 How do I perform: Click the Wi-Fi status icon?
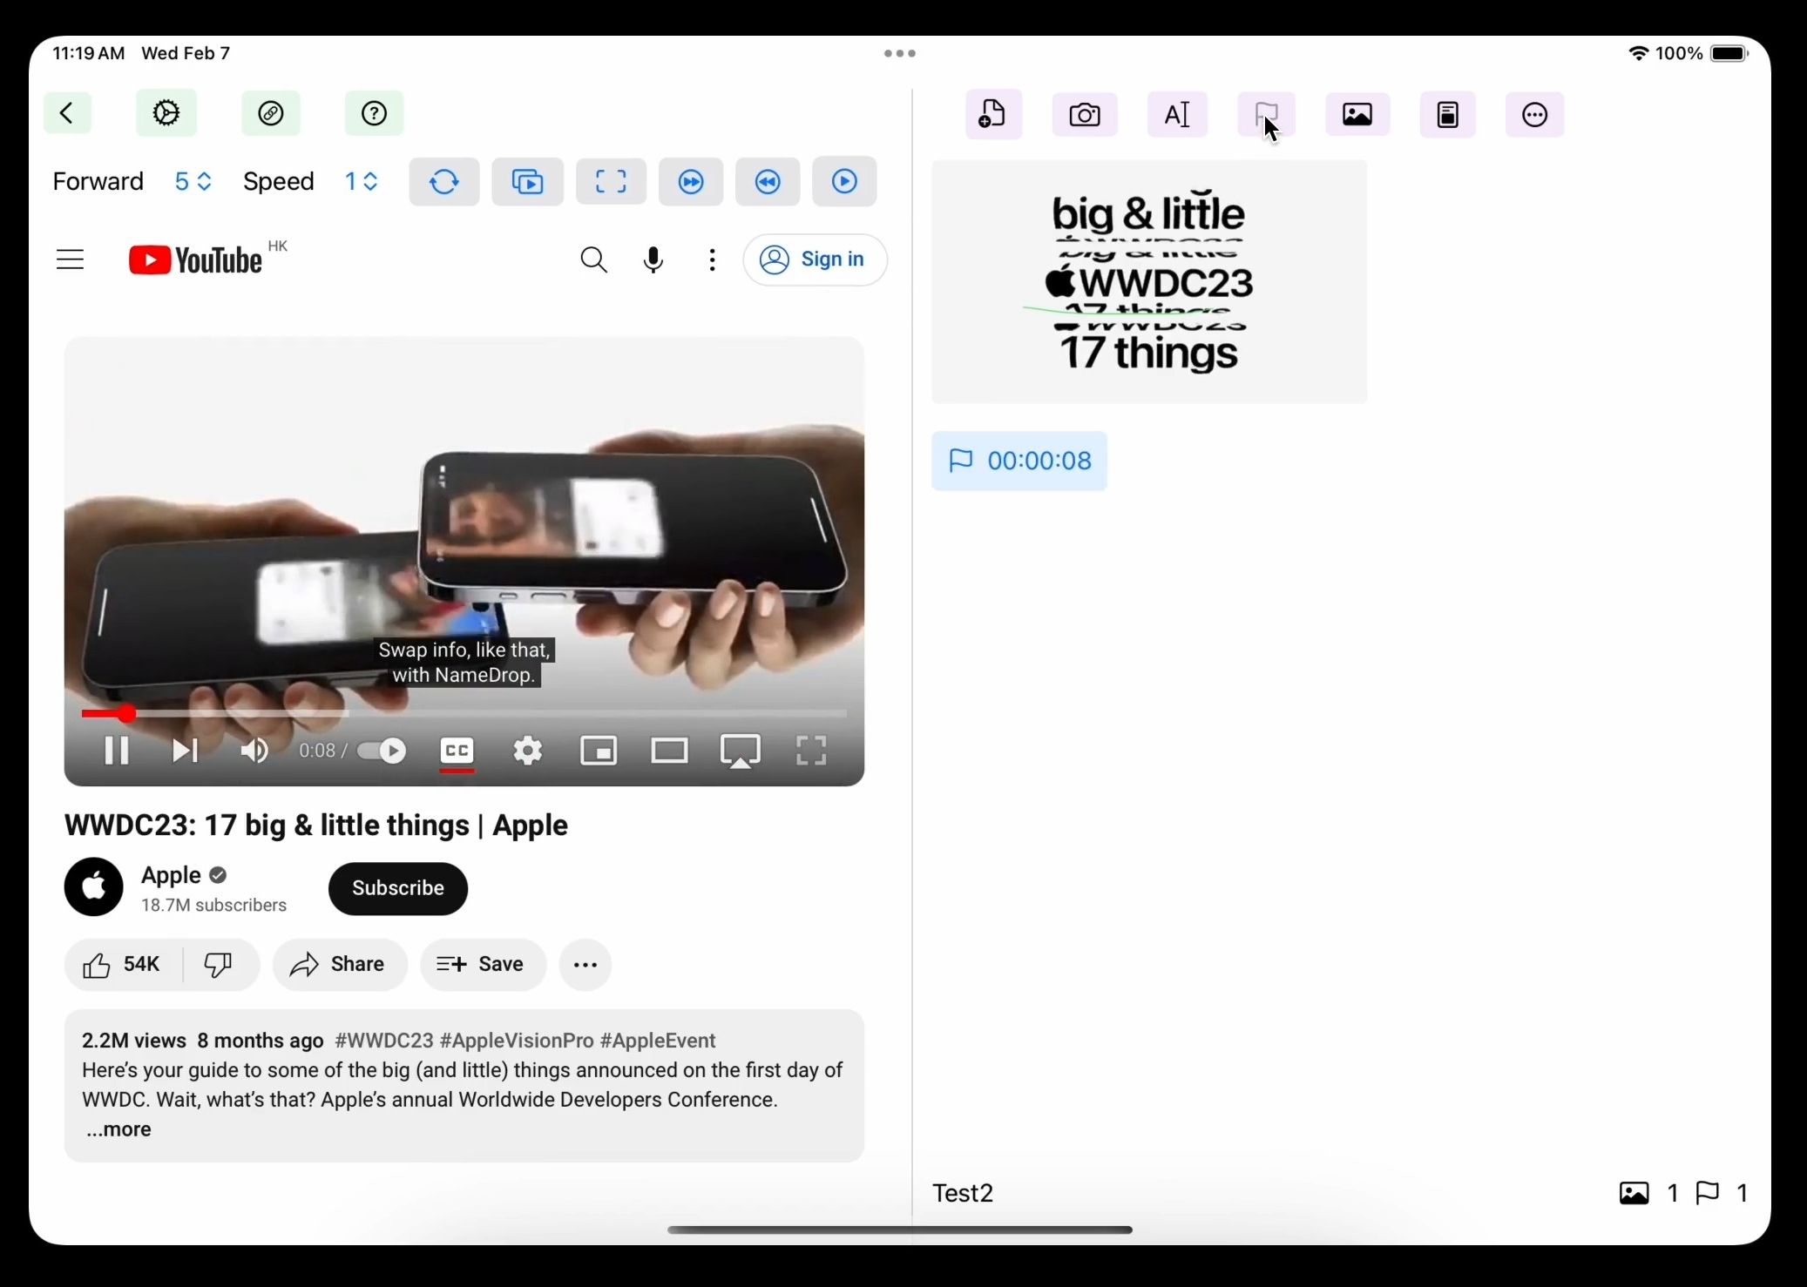coord(1638,54)
